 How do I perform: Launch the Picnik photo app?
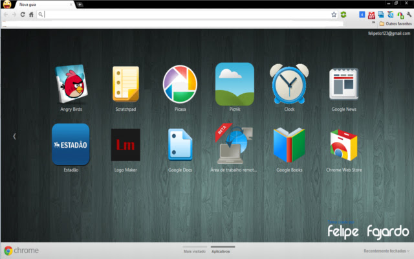[235, 84]
